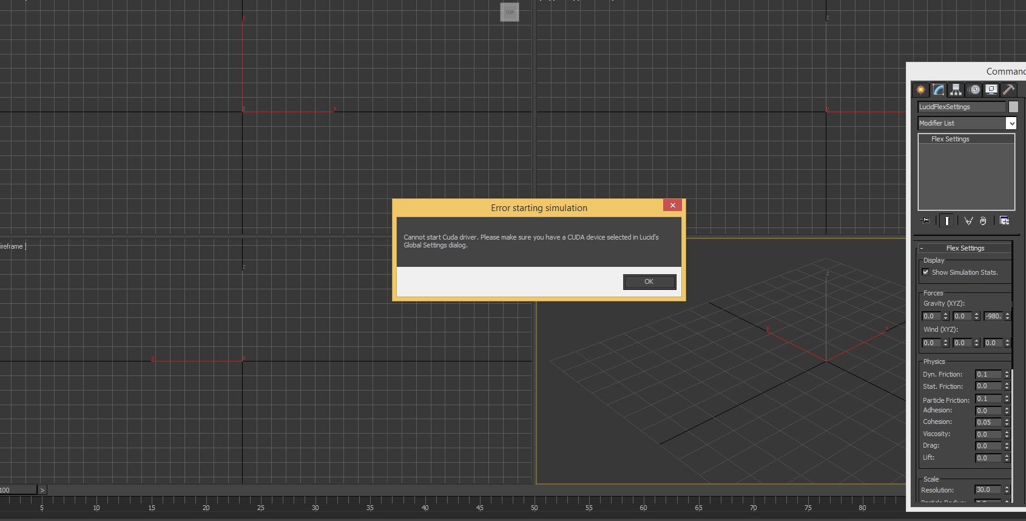Click OK in the error dialog

click(x=649, y=282)
